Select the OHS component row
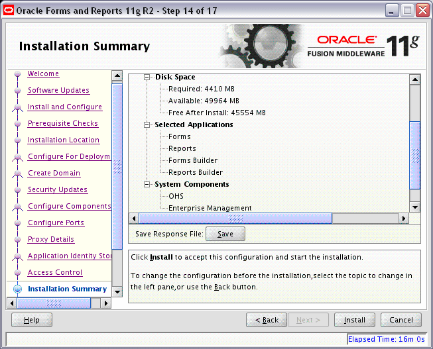433x349 pixels. pos(176,197)
